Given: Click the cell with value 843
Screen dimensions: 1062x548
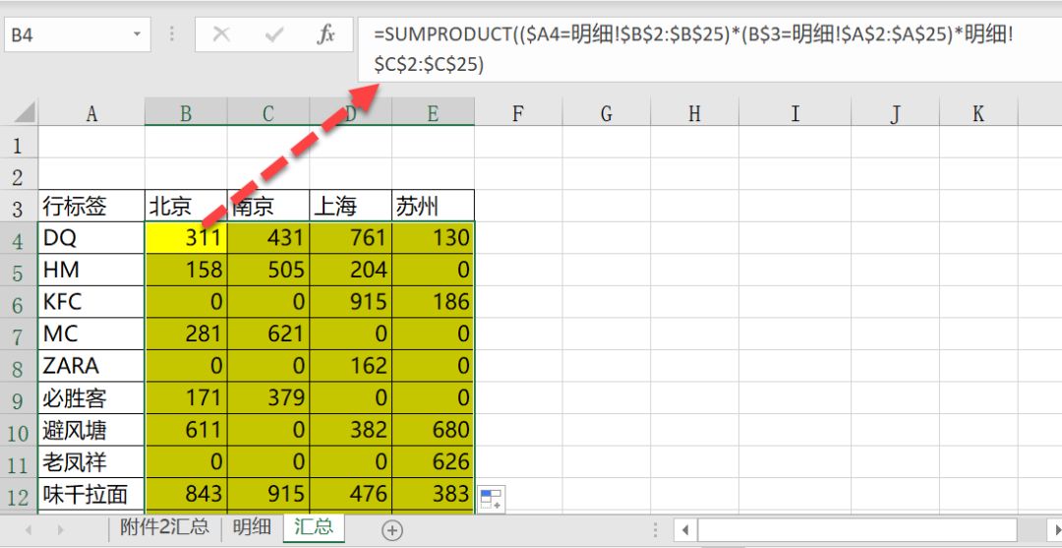Looking at the screenshot, I should click(186, 495).
